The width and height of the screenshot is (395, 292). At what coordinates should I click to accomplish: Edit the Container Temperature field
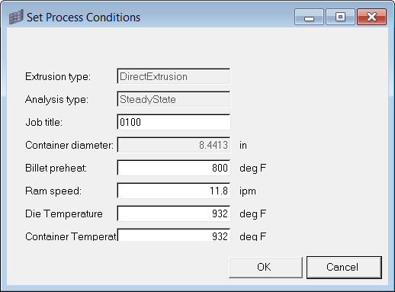tap(174, 235)
